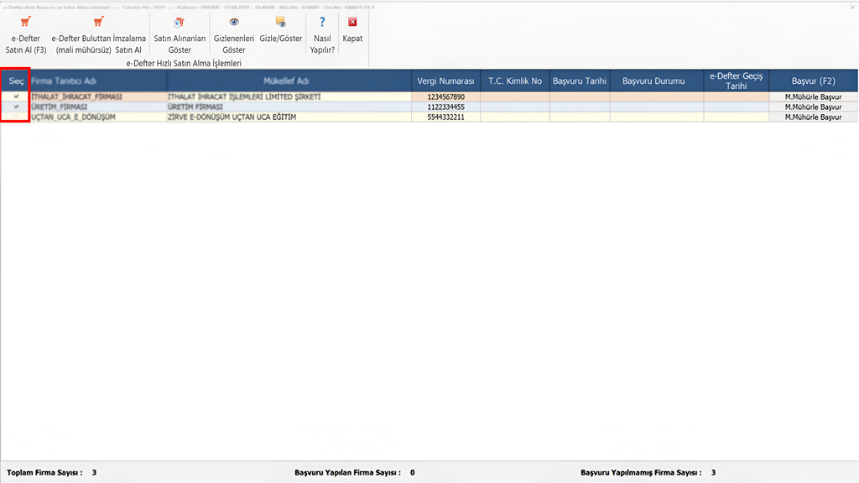Click M.Mühürle Başvur for İTHALAT_İHRACAT_FİRMASI
Viewport: 859px width, 483px height.
[x=813, y=97]
